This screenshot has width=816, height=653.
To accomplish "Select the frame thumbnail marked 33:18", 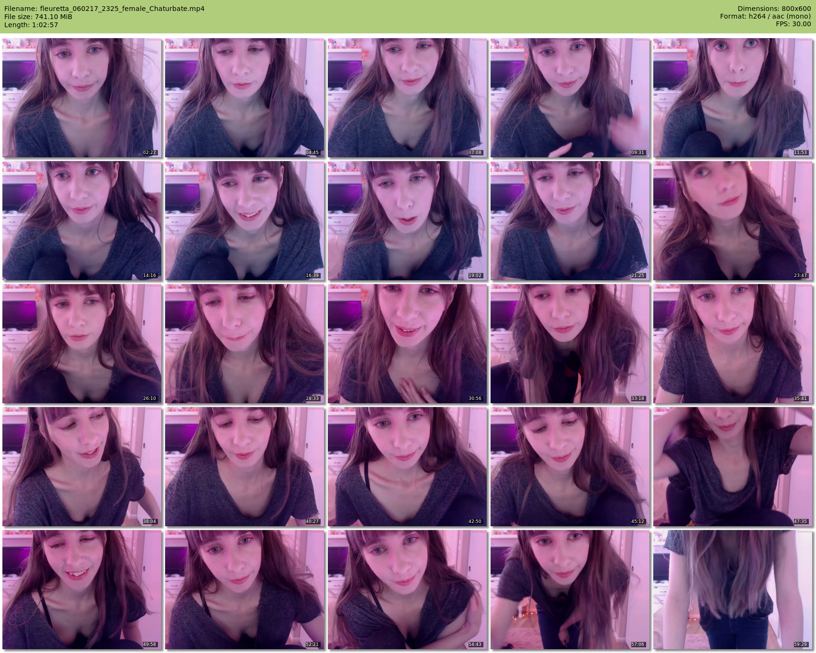I will tap(570, 344).
